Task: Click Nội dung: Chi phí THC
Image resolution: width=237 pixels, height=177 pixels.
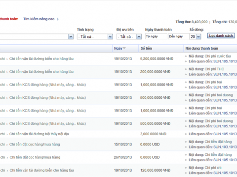Action: coord(206,69)
